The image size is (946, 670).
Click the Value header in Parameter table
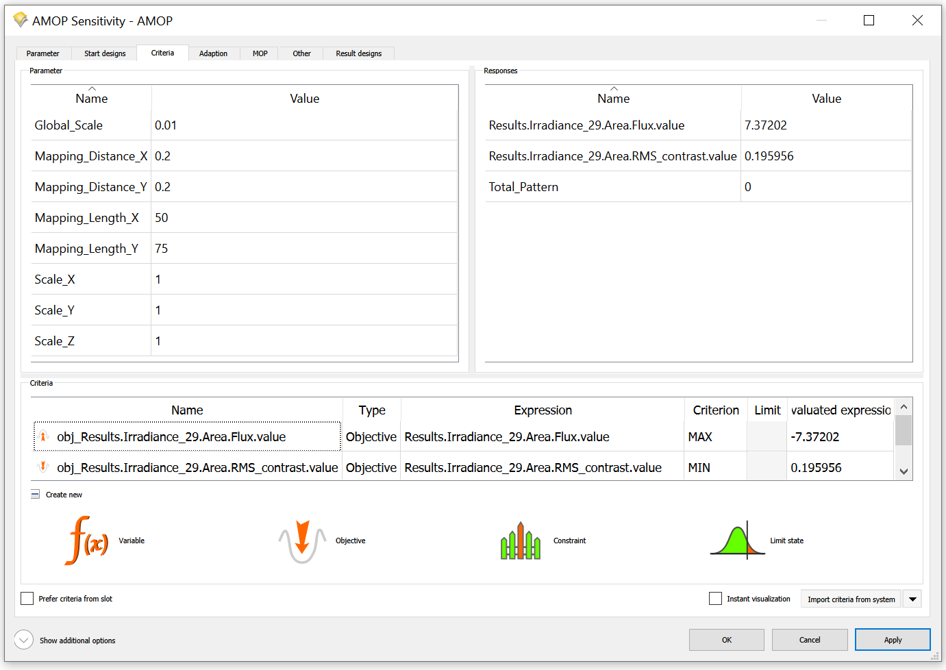(x=305, y=99)
